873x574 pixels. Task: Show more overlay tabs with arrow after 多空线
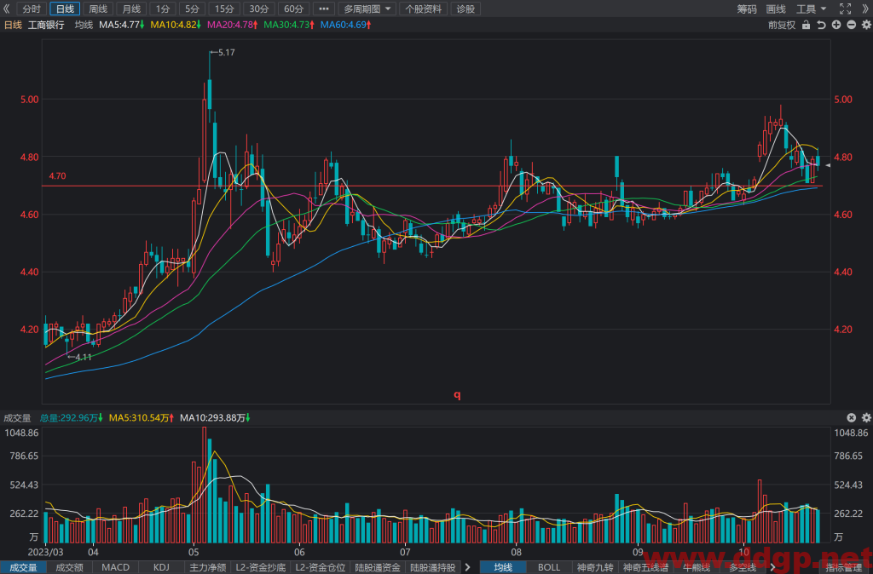click(772, 567)
